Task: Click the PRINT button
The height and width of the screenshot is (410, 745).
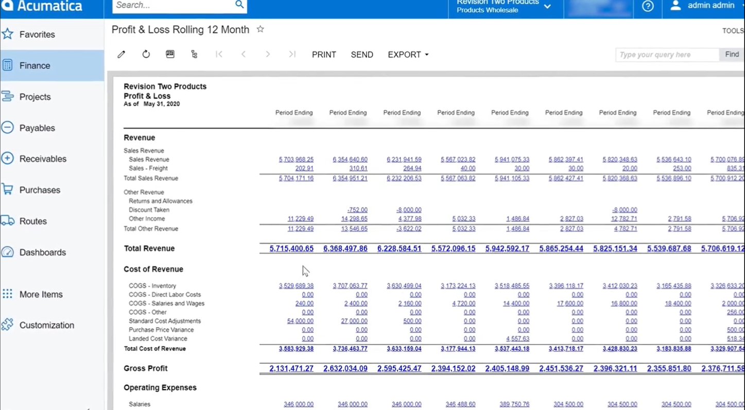Action: [x=324, y=55]
